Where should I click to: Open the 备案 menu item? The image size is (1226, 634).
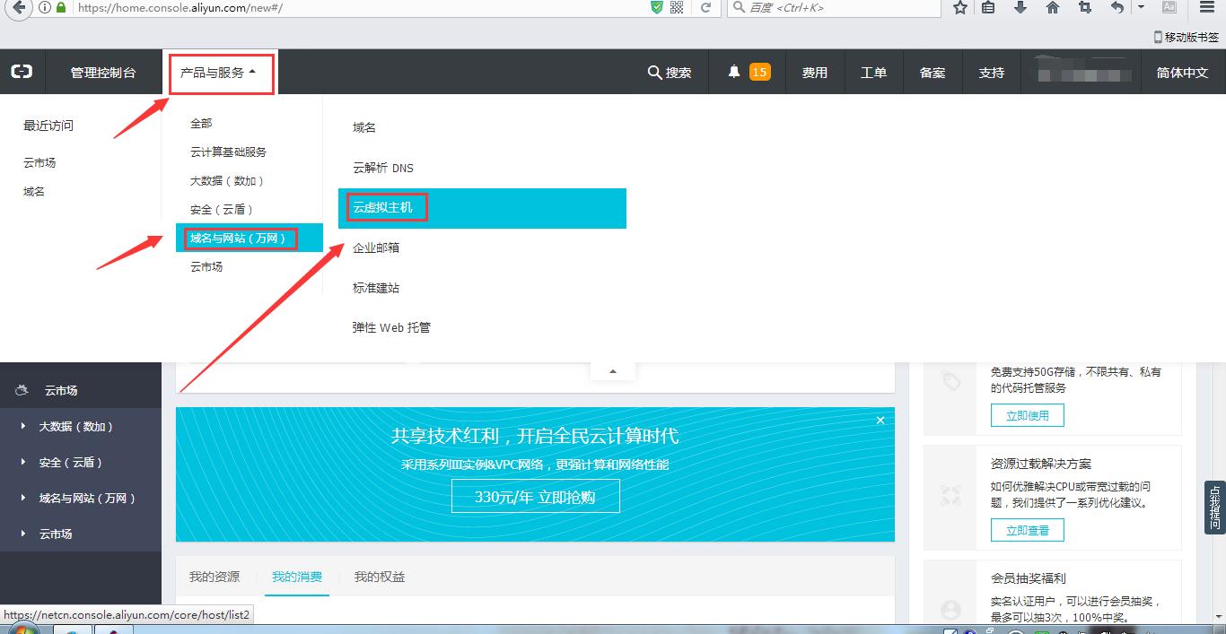pyautogui.click(x=933, y=73)
